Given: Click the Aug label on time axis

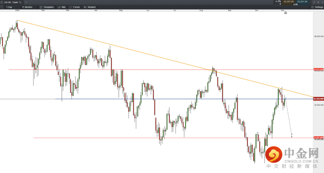Looking at the screenshot, I should coord(201,10).
